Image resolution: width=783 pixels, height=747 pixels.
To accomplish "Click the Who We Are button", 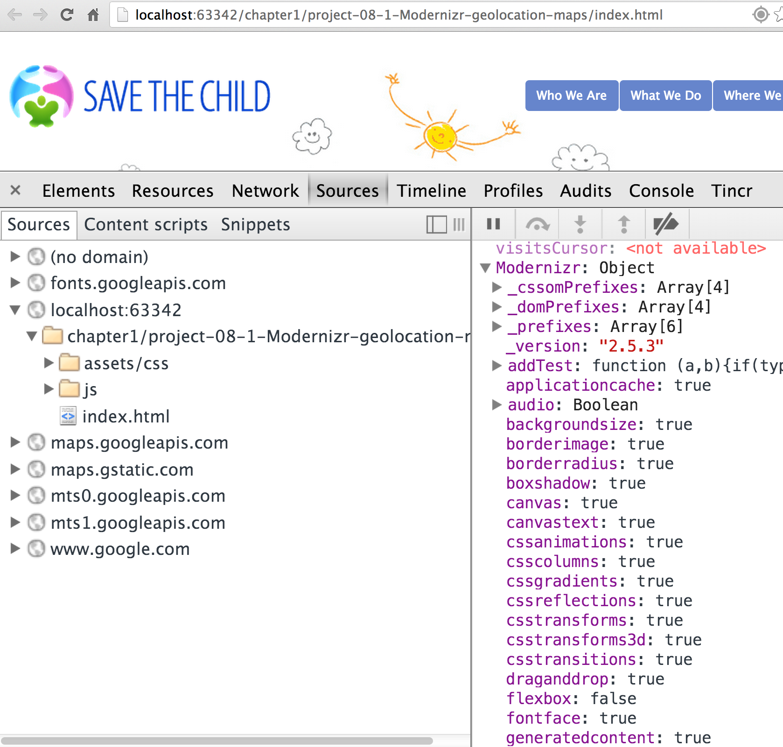I will point(571,96).
